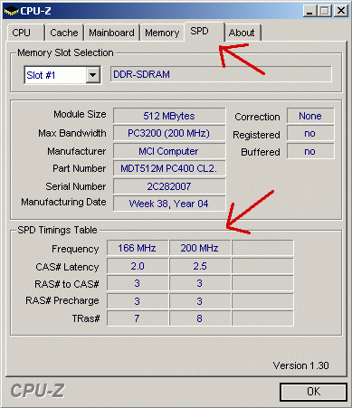Click the MCI Computer manufacturer field
The height and width of the screenshot is (408, 352).
point(169,151)
